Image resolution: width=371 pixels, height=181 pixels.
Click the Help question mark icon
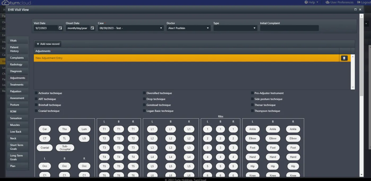click(x=306, y=2)
